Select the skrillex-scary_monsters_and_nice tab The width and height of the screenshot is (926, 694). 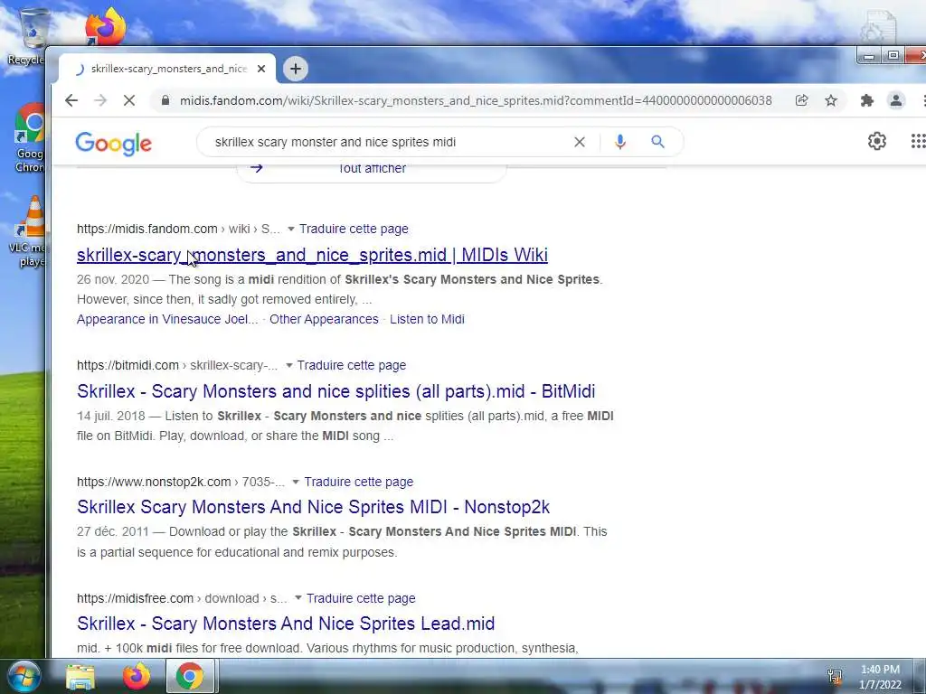click(x=167, y=69)
